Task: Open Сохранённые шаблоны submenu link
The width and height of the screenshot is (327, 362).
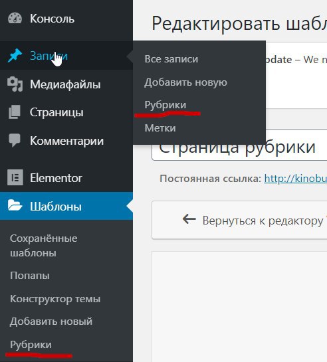Action: point(43,246)
